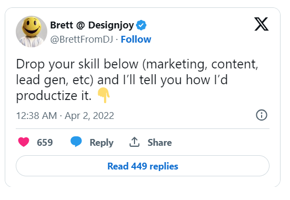The width and height of the screenshot is (290, 200).
Task: Click the blue verified checkmark badge
Action: click(141, 25)
